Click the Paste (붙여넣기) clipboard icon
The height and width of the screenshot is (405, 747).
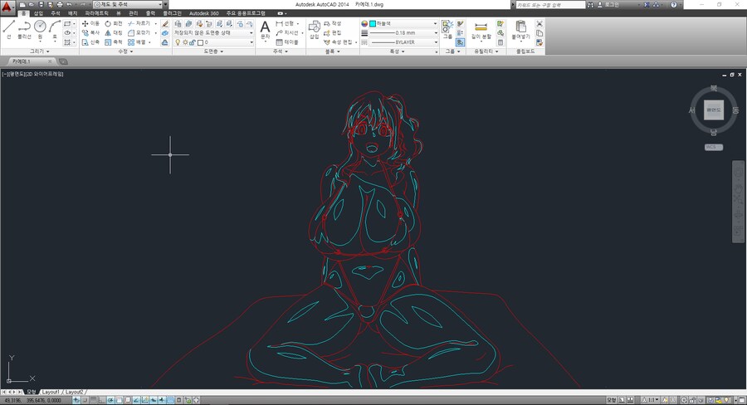[x=520, y=30]
